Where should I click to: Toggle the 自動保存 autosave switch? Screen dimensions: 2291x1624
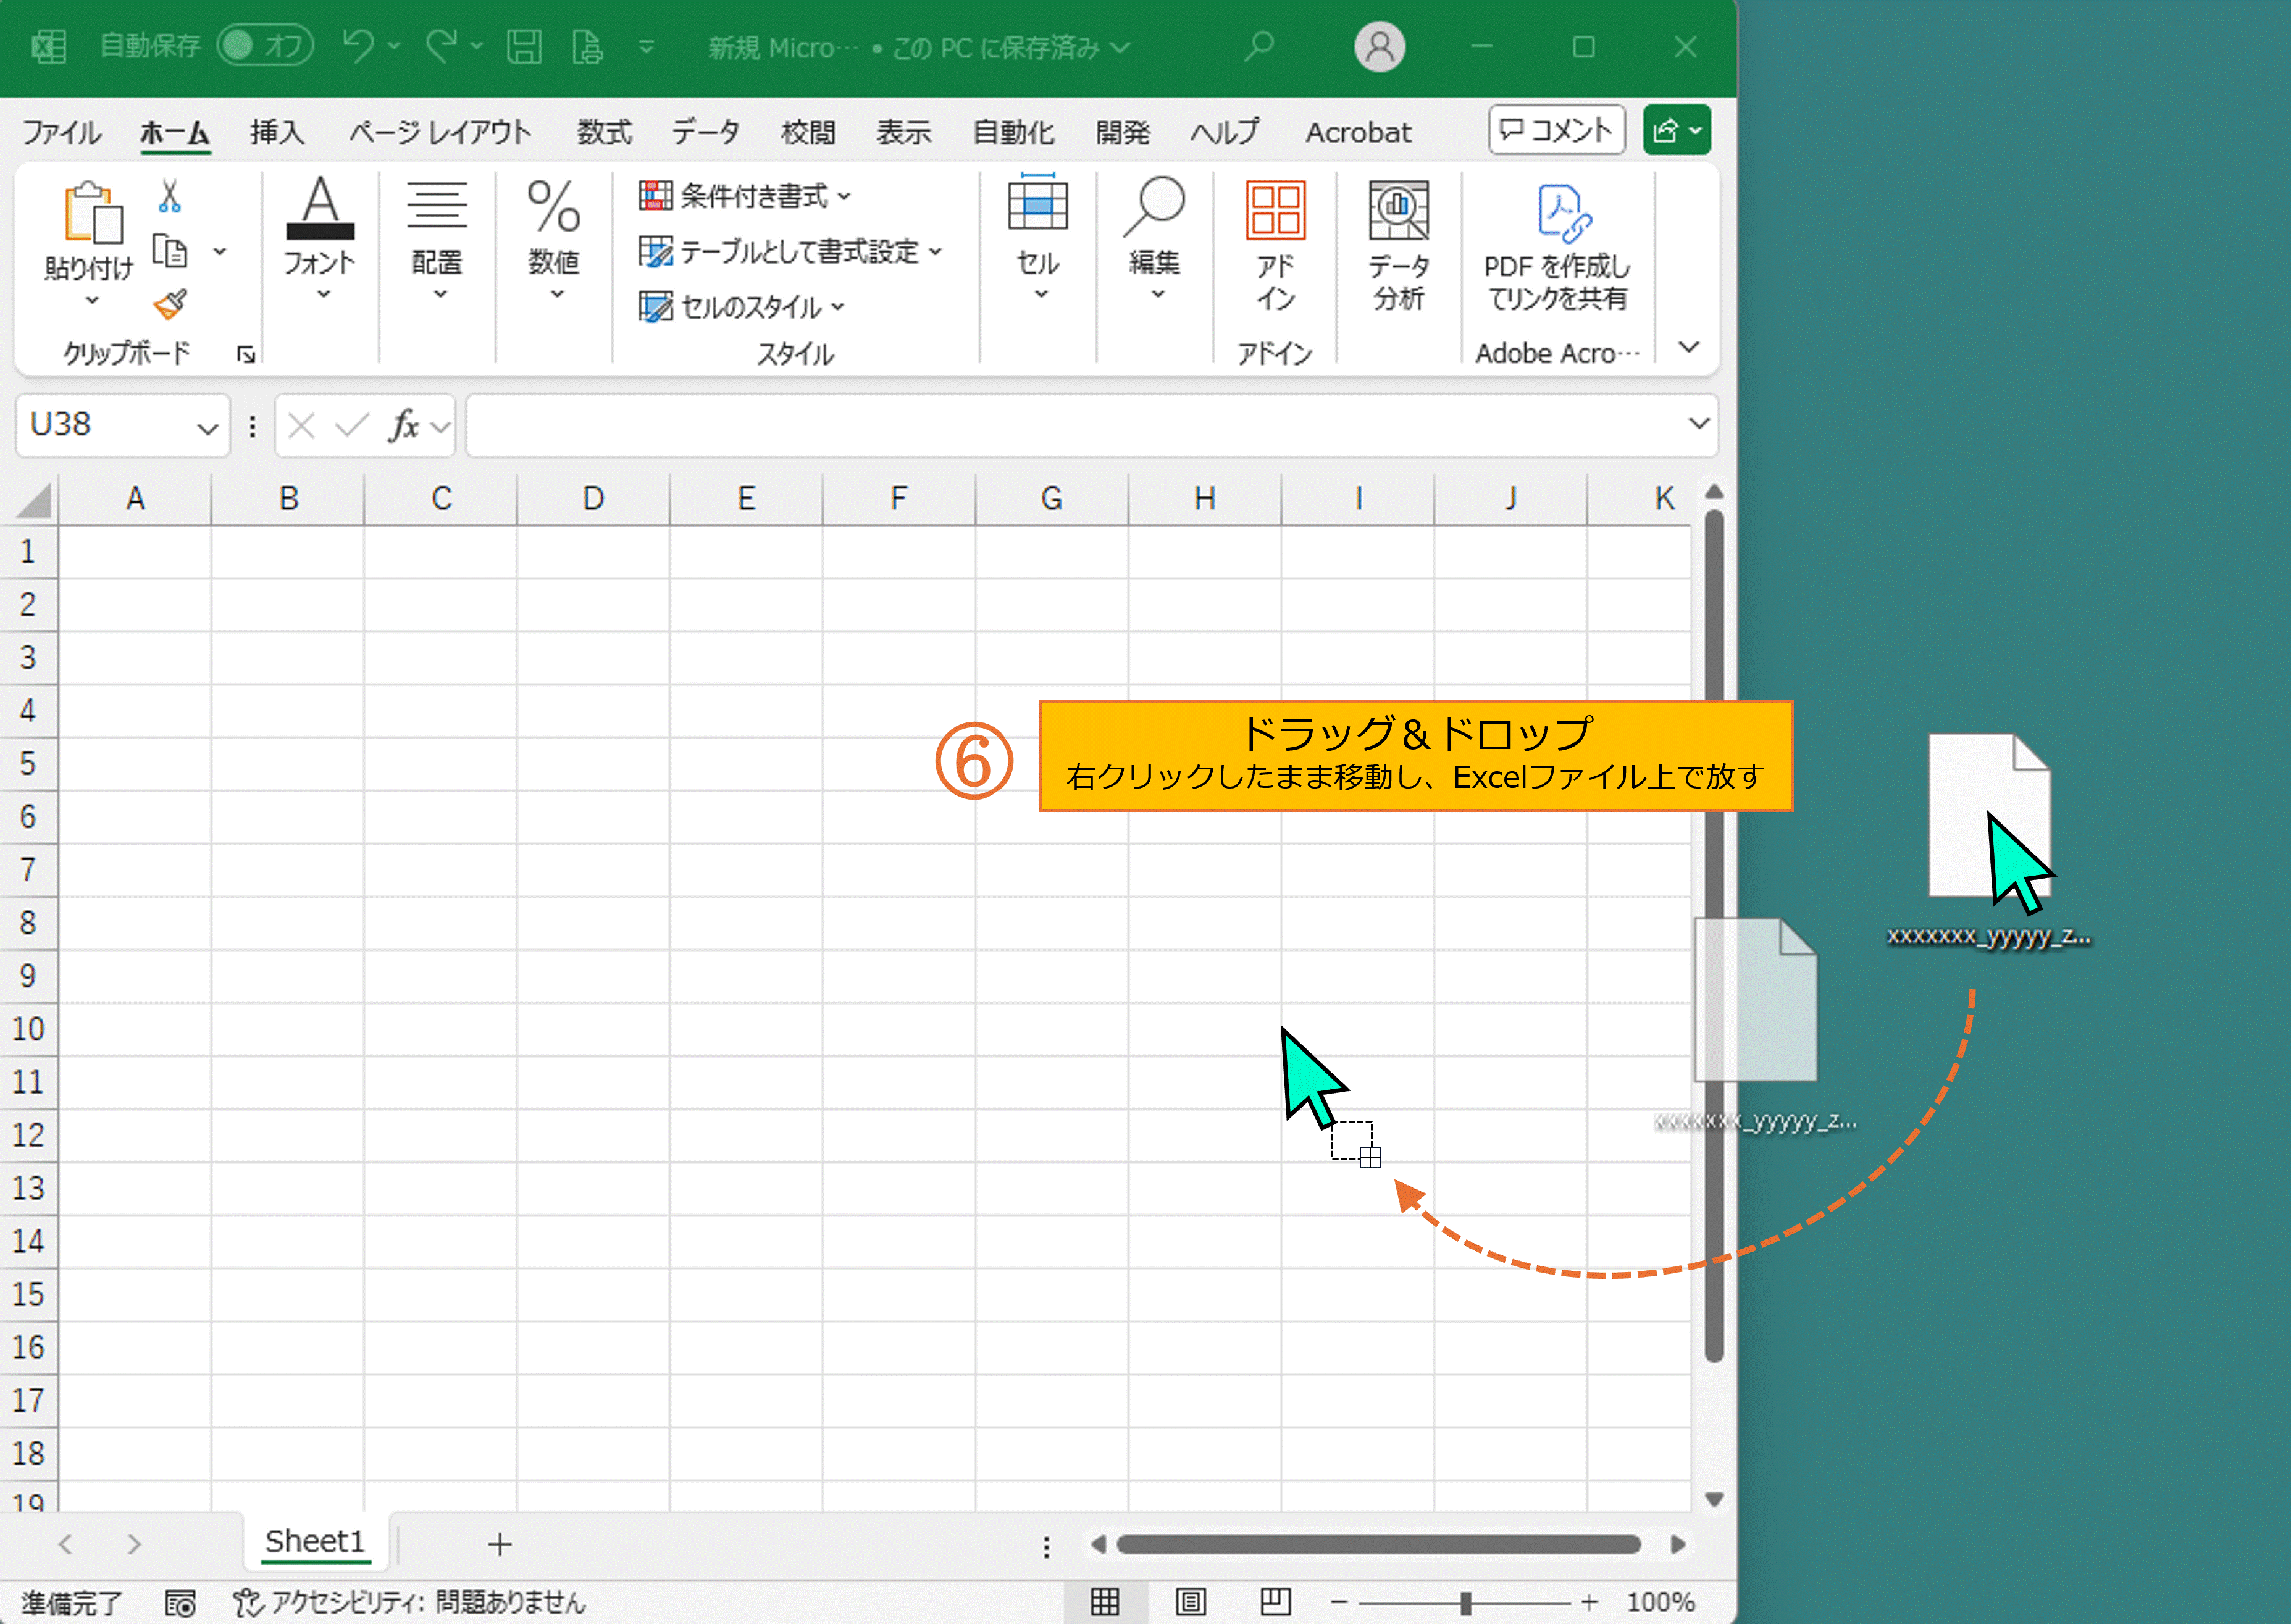(264, 46)
